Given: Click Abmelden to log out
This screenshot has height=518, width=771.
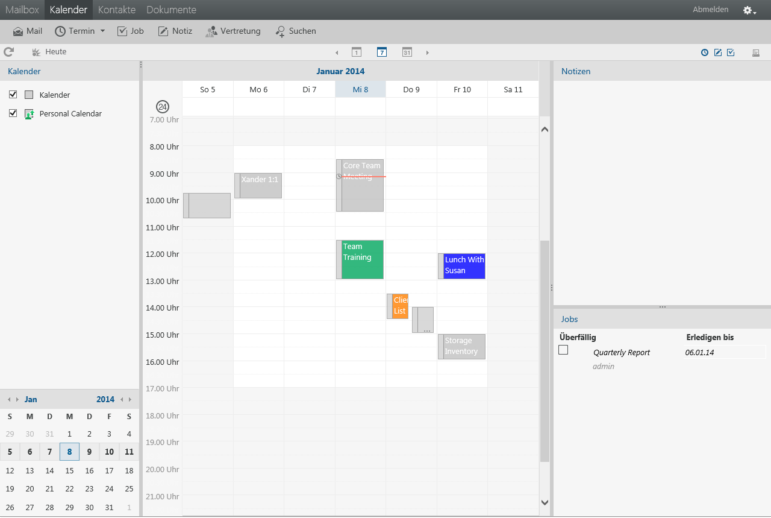Looking at the screenshot, I should click(711, 10).
